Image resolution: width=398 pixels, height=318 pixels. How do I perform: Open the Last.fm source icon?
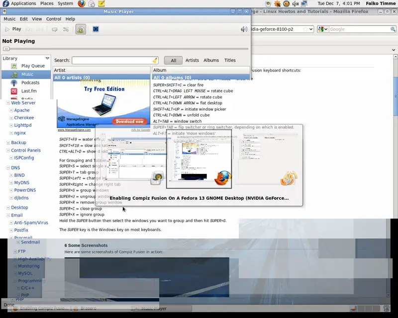[x=14, y=91]
